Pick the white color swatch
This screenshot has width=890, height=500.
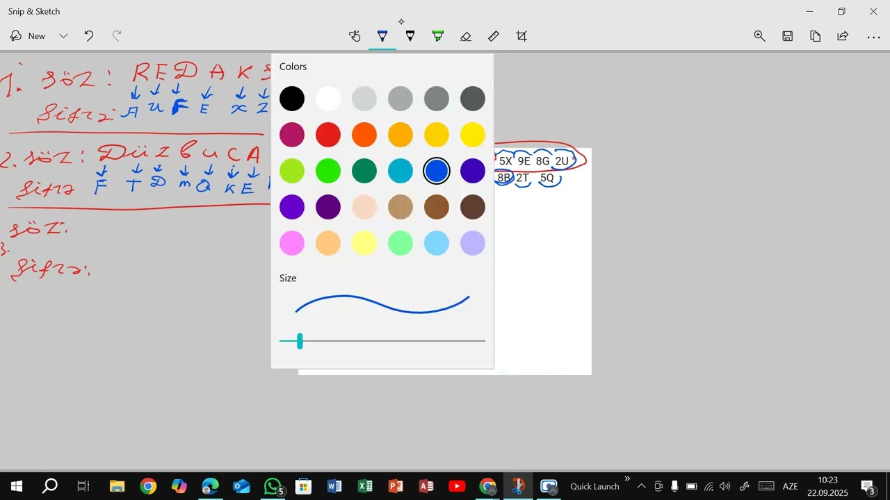(328, 99)
